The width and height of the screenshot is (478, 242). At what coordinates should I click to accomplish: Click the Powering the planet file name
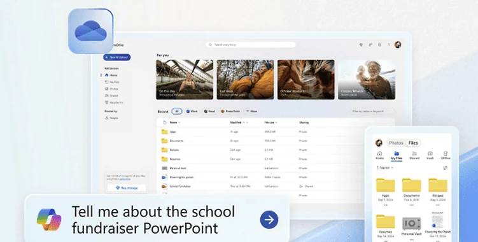tap(181, 177)
